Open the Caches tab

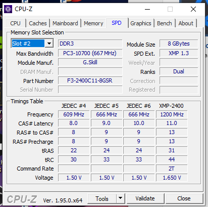pos(38,23)
